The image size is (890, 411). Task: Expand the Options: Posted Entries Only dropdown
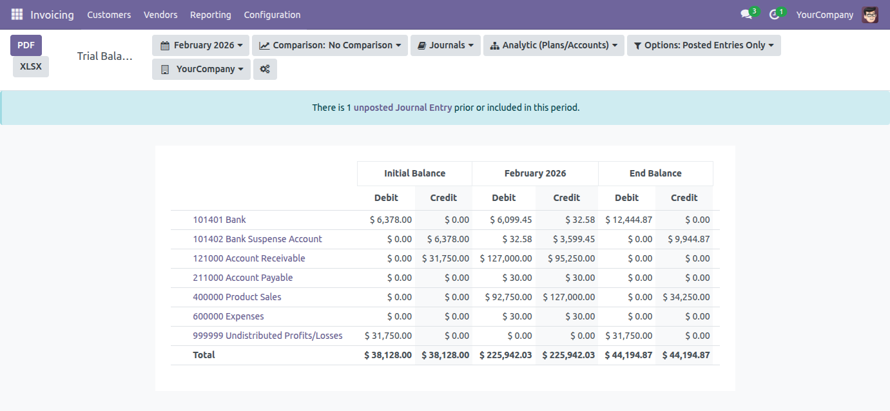coord(704,45)
